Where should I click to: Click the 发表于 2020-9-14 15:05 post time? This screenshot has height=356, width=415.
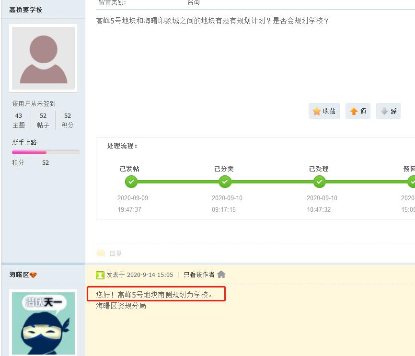tap(139, 275)
